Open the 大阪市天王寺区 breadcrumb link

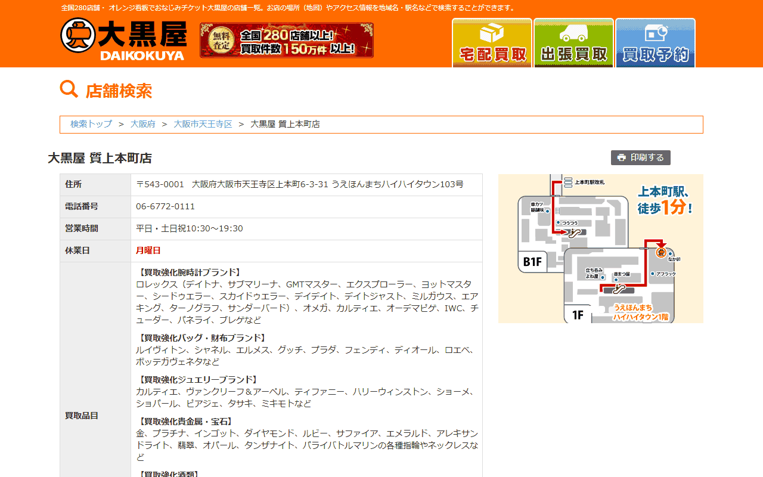click(x=203, y=124)
